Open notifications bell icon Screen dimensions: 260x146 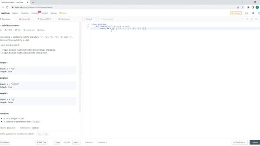[253, 13]
